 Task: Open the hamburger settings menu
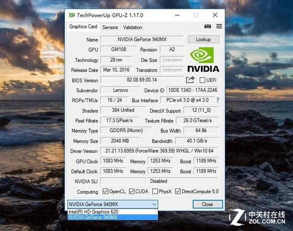click(x=219, y=27)
